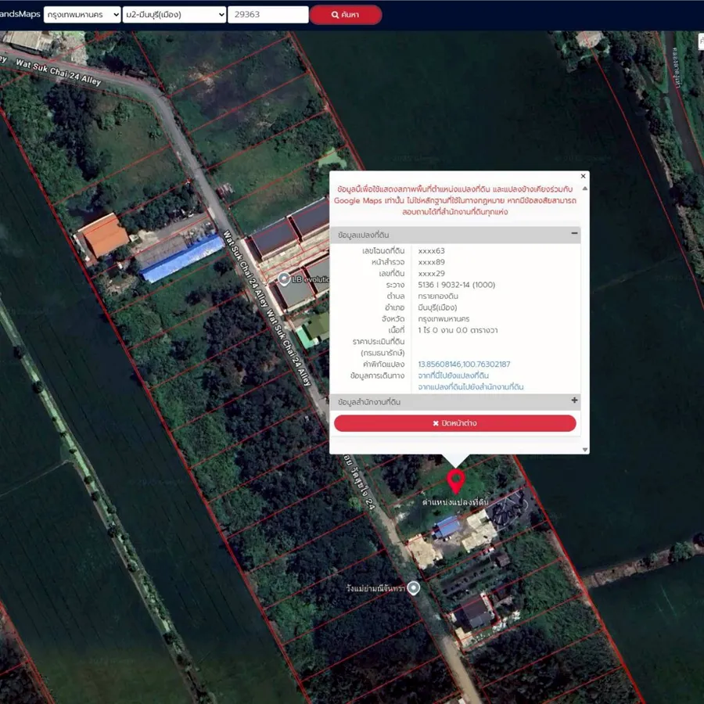Click the จากแปลงที่ดินไปยังสำนักงานที่ดิน directions link
This screenshot has height=704, width=704.
tap(471, 387)
